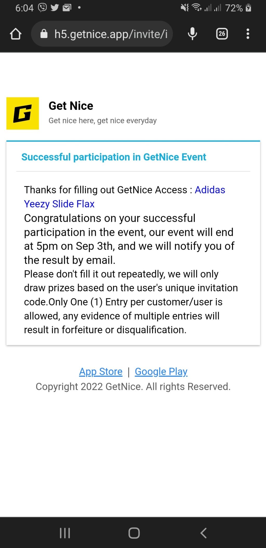266x548 pixels.
Task: Tap the Wi-Fi status icon
Action: 197,8
